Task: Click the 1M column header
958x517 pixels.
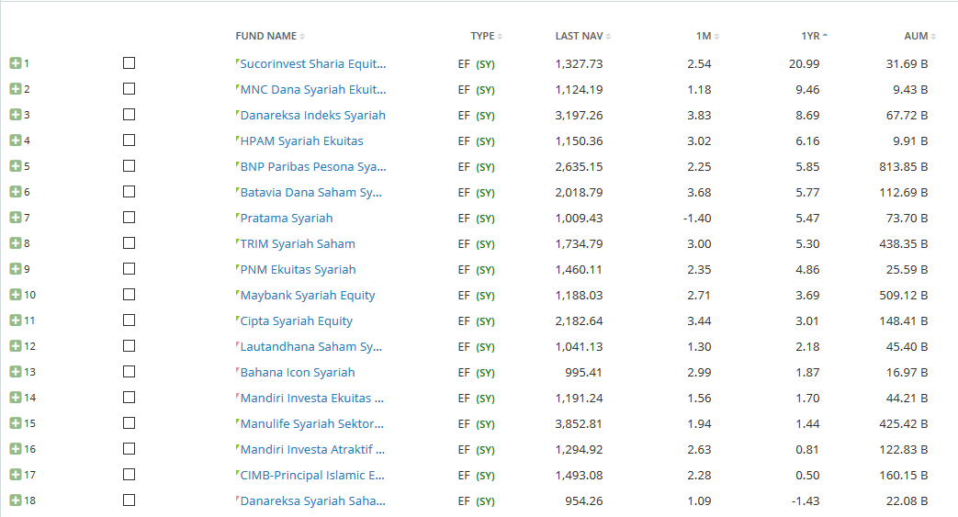Action: [704, 36]
